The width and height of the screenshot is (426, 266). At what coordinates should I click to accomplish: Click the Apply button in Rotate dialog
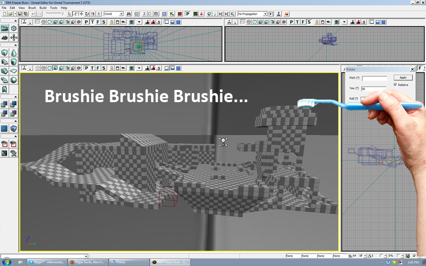[403, 78]
